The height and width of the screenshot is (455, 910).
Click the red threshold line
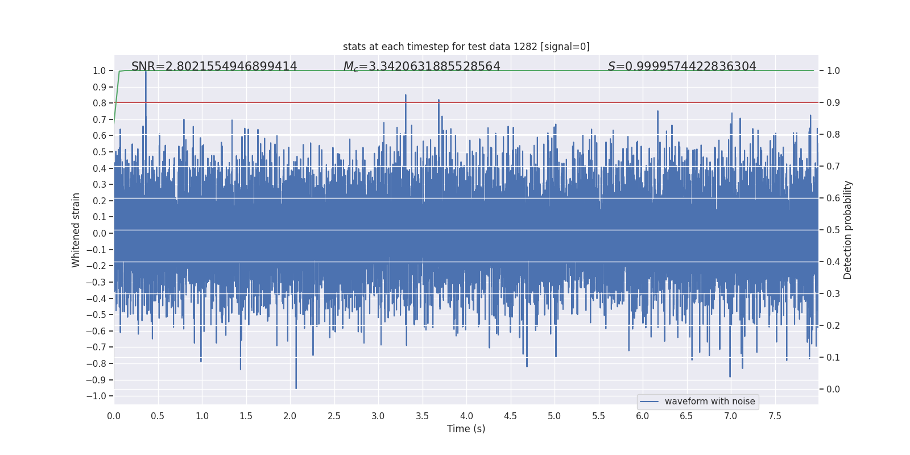point(466,102)
